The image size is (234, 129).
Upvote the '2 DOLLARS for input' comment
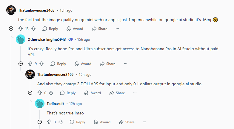[40, 93]
